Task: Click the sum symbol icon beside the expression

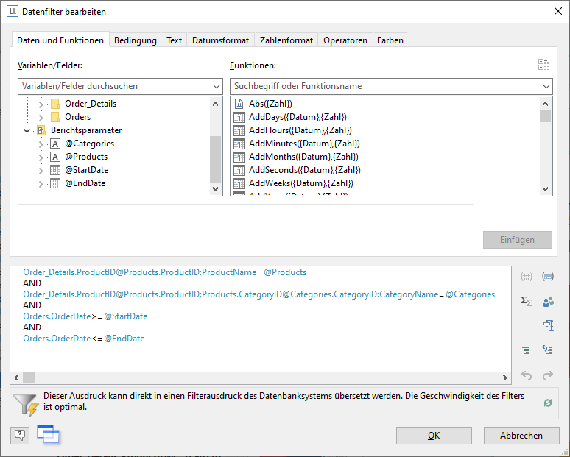Action: [x=527, y=301]
